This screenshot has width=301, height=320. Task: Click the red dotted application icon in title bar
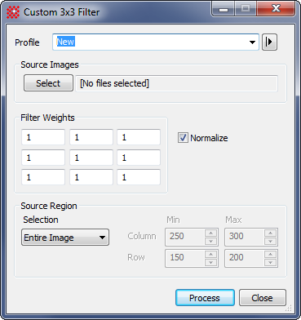(x=13, y=12)
